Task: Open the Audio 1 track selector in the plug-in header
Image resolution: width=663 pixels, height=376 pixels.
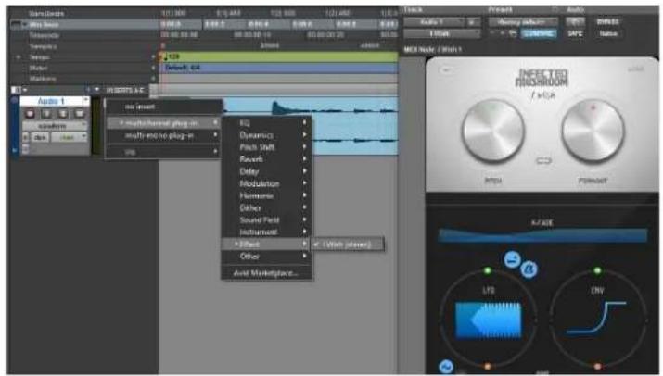Action: tap(433, 22)
